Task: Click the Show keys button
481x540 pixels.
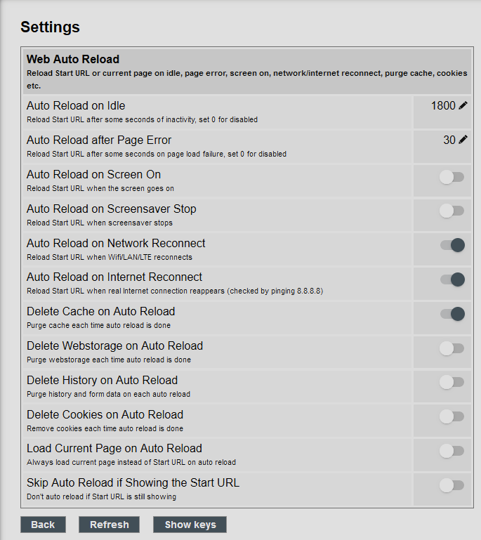Action: point(190,525)
